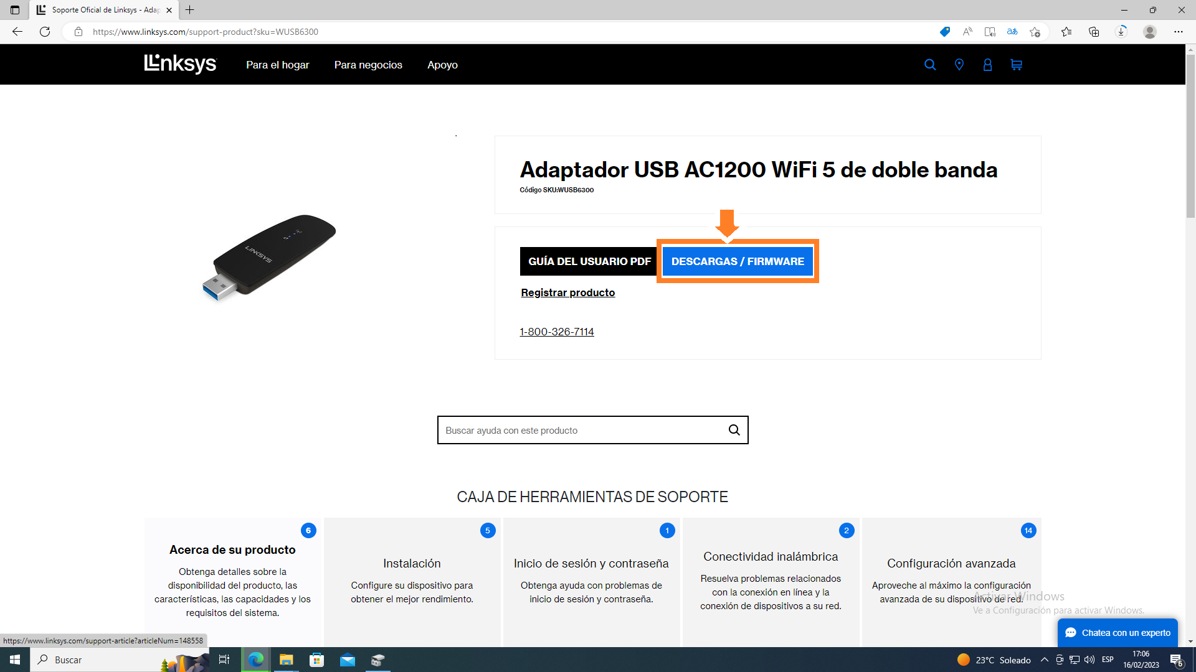Open the Apoyo menu
The height and width of the screenshot is (672, 1196).
[x=442, y=65]
